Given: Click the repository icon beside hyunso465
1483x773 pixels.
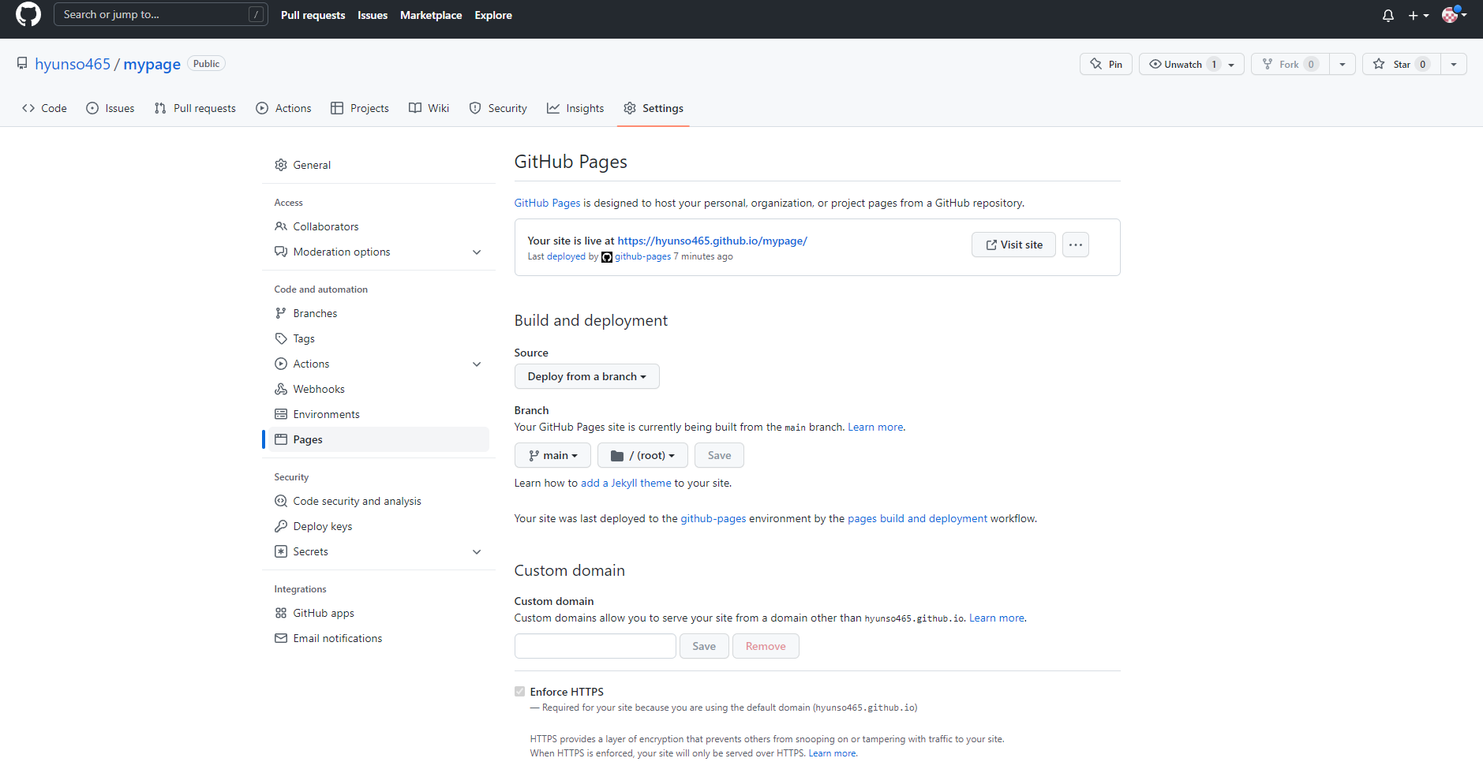Looking at the screenshot, I should [22, 64].
